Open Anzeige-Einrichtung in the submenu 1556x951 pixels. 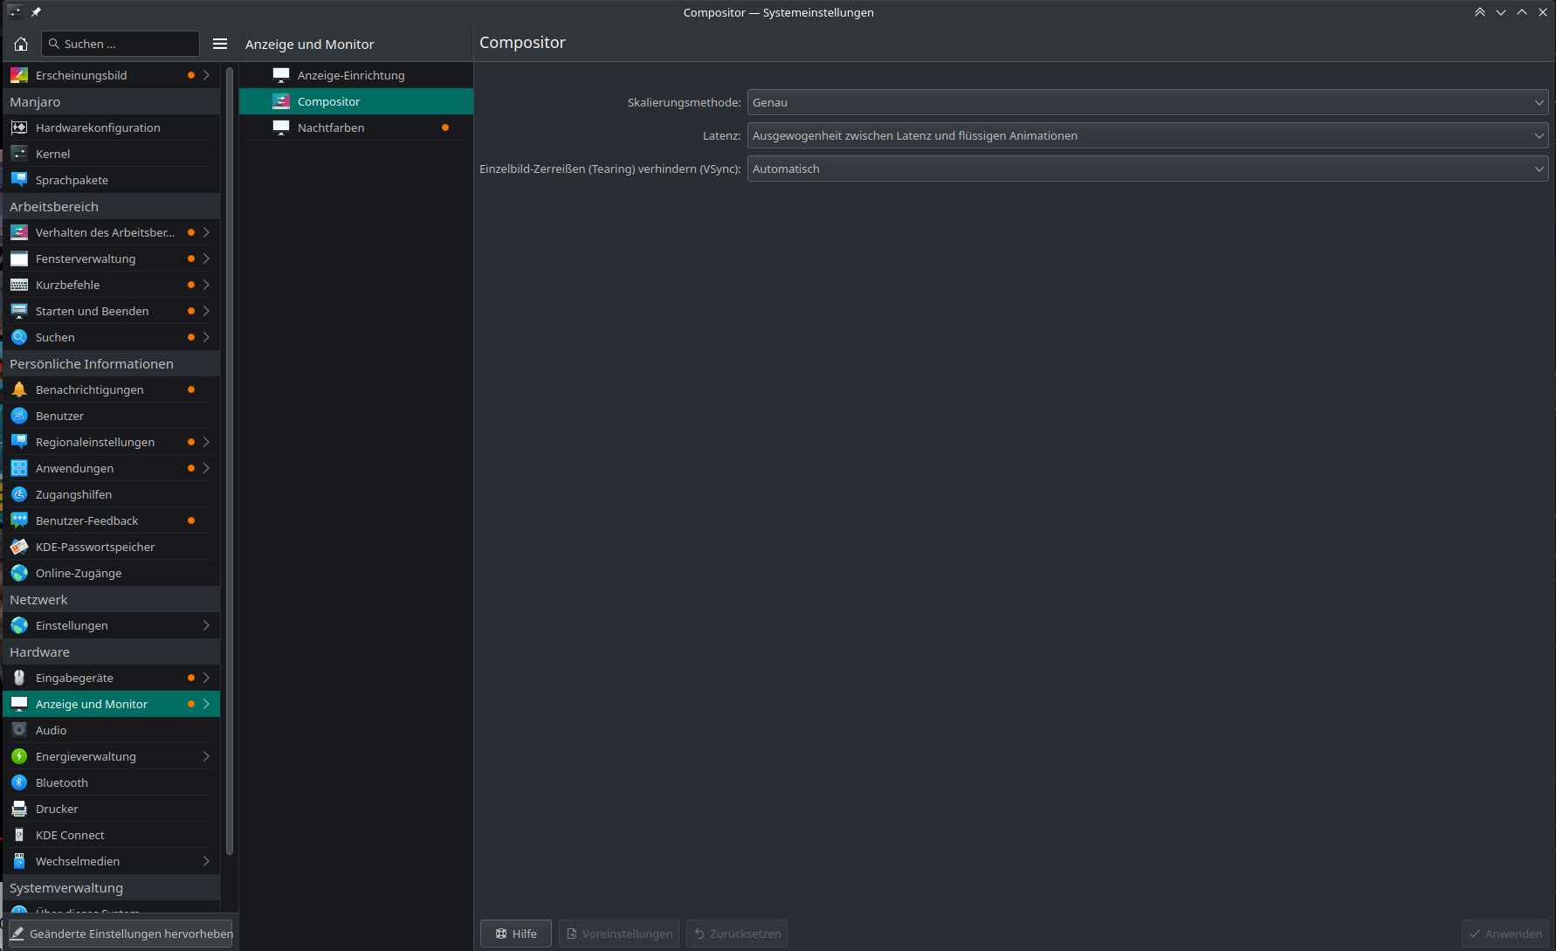(356, 75)
